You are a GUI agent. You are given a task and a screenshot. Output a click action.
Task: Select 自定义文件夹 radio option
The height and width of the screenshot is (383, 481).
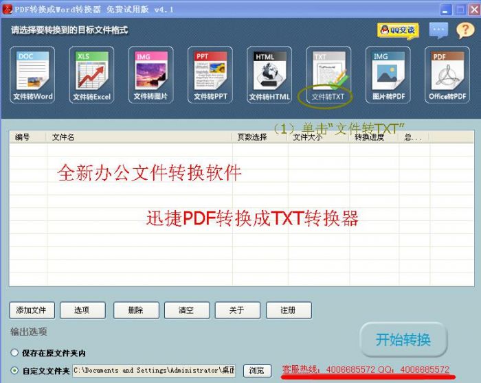pyautogui.click(x=14, y=371)
